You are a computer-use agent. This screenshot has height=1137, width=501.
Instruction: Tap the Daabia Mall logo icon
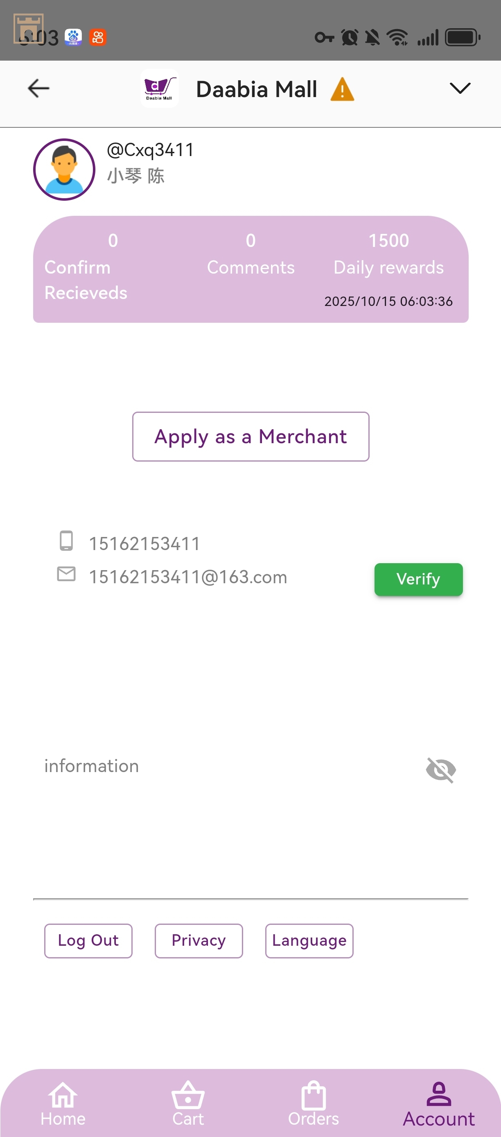(x=159, y=89)
